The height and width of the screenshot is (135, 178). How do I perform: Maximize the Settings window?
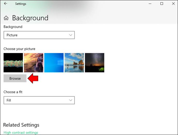[162, 4]
